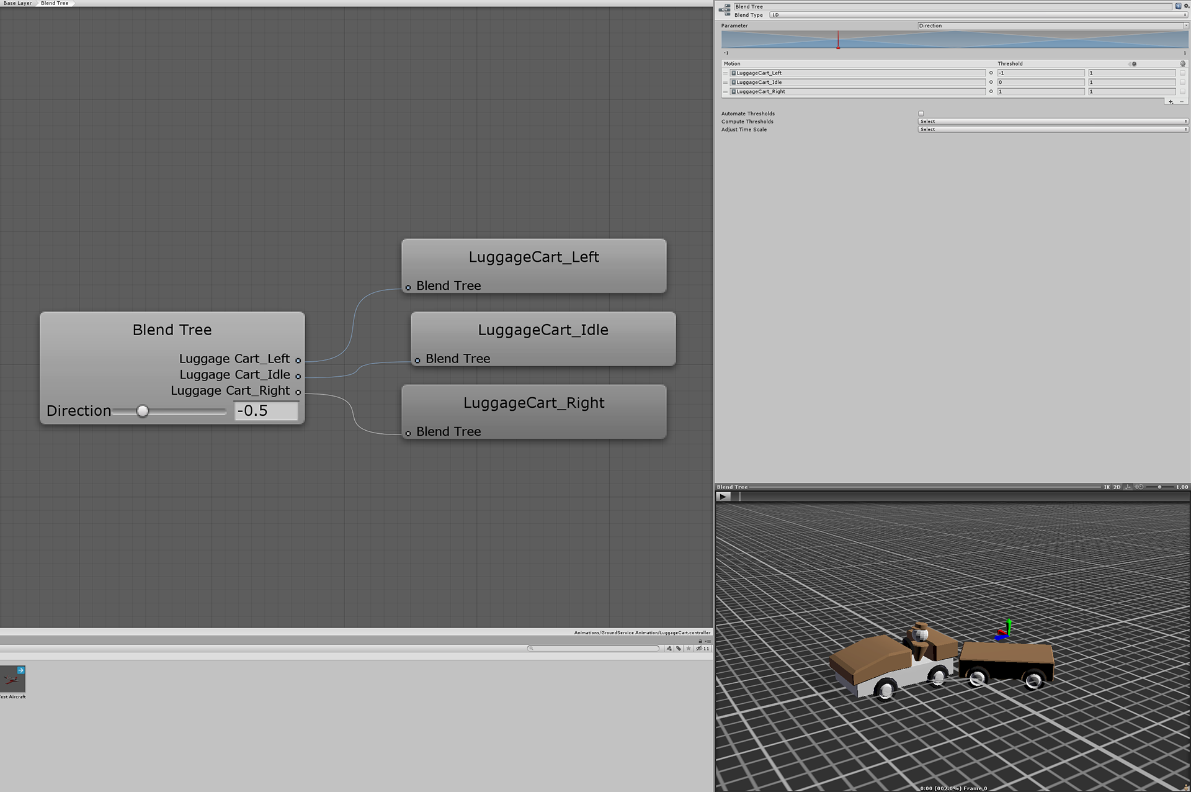Remove selected motion with the minus button
The height and width of the screenshot is (792, 1191).
pos(1182,102)
